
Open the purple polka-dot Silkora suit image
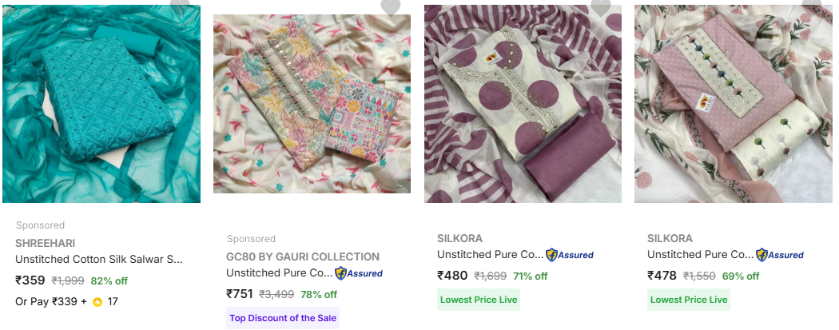coord(523,104)
